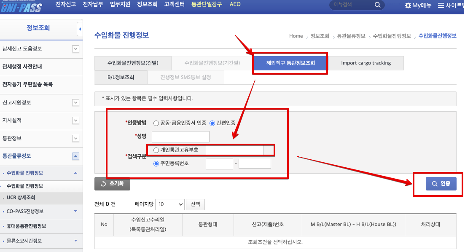Open the 전자신고 top menu
The width and height of the screenshot is (465, 252).
tap(65, 4)
